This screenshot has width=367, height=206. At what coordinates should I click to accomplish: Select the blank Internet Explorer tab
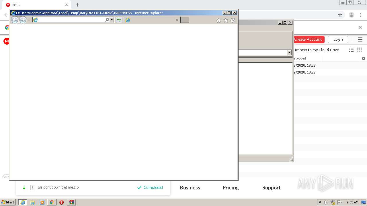(152, 20)
